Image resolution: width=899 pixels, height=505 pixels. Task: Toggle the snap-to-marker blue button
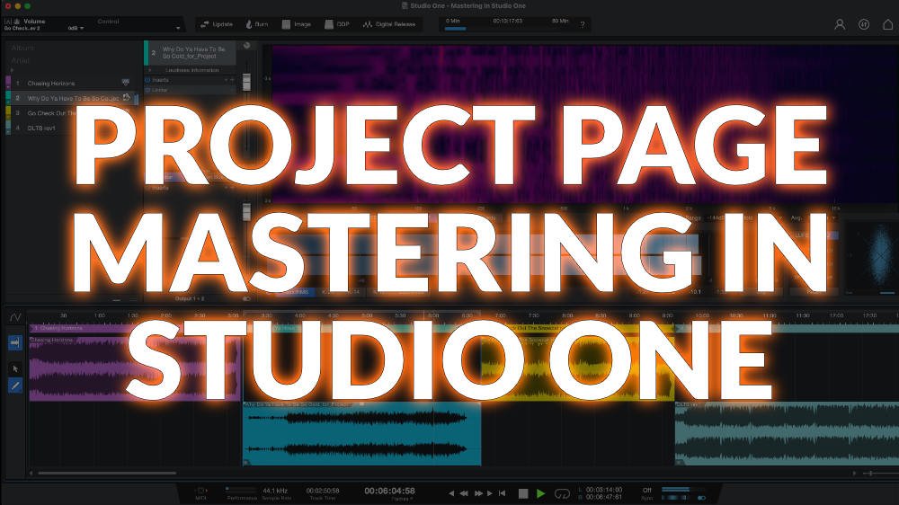coord(15,342)
